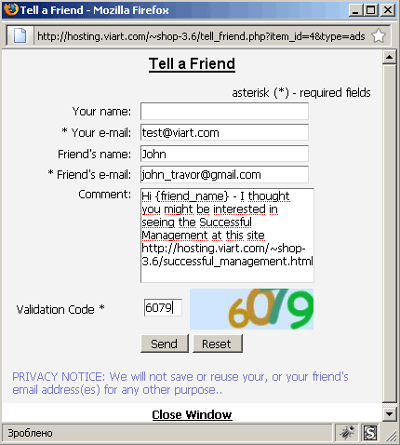Click inside the Comment text area
The width and height of the screenshot is (400, 445).
pos(227,236)
